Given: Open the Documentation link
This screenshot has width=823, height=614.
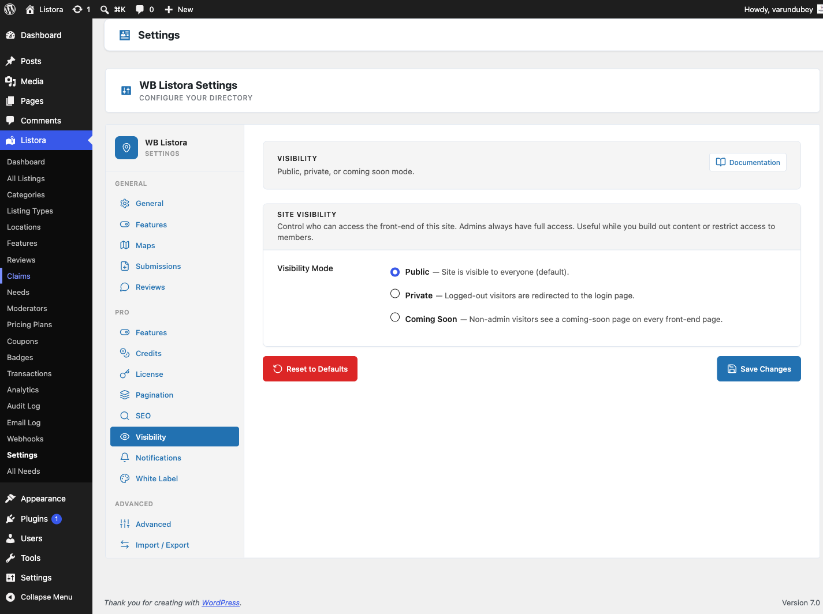Looking at the screenshot, I should pos(748,162).
